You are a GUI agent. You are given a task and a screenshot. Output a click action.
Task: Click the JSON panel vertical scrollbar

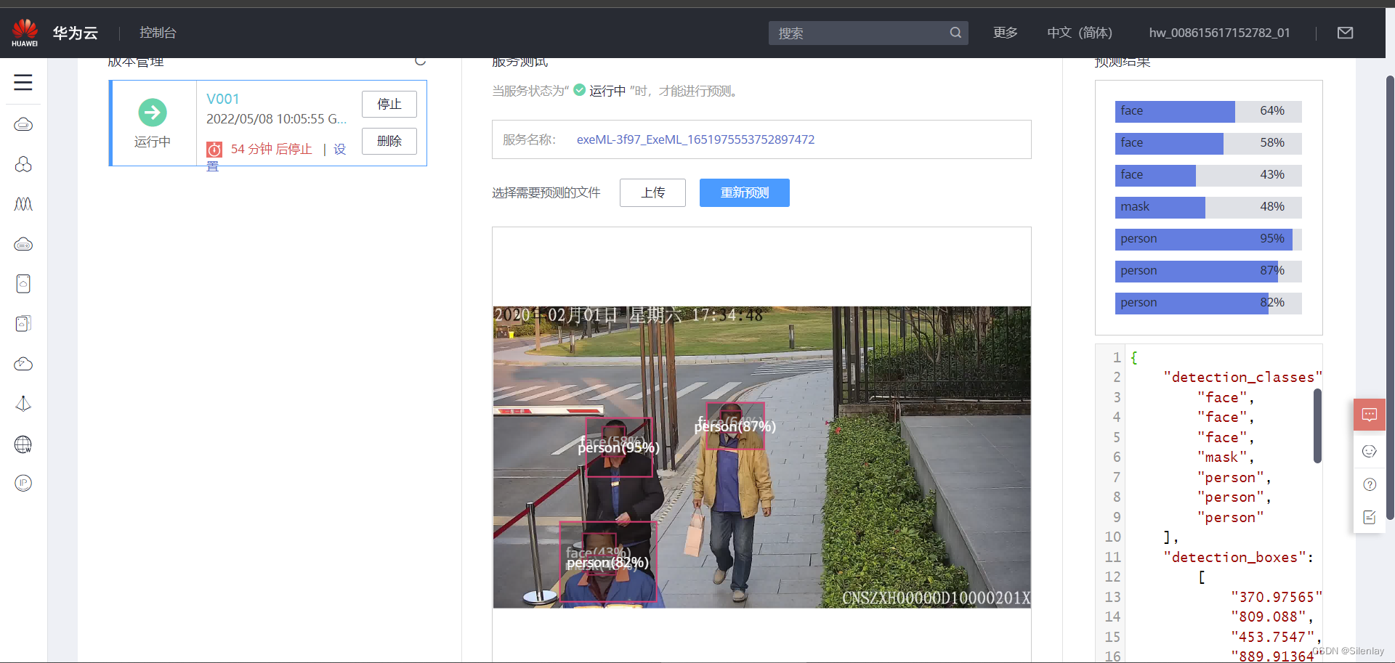pyautogui.click(x=1317, y=426)
